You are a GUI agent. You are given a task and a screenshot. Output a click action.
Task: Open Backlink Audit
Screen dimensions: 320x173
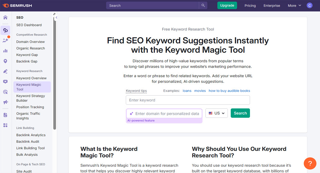point(28,141)
